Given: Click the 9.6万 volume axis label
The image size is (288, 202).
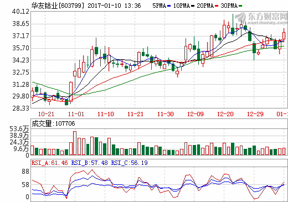Looking at the screenshot, I should (x=22, y=149).
